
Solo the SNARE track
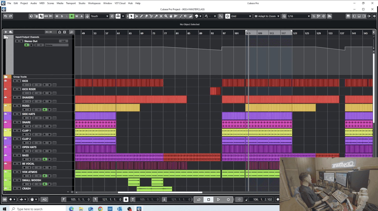[x=19, y=122]
